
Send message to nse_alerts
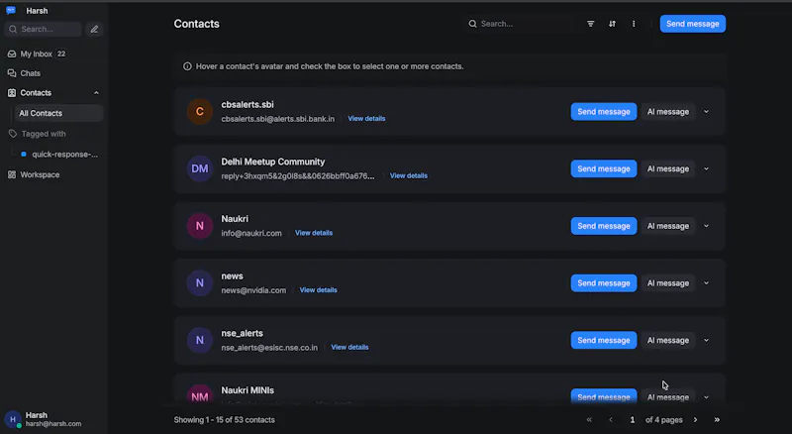point(604,341)
